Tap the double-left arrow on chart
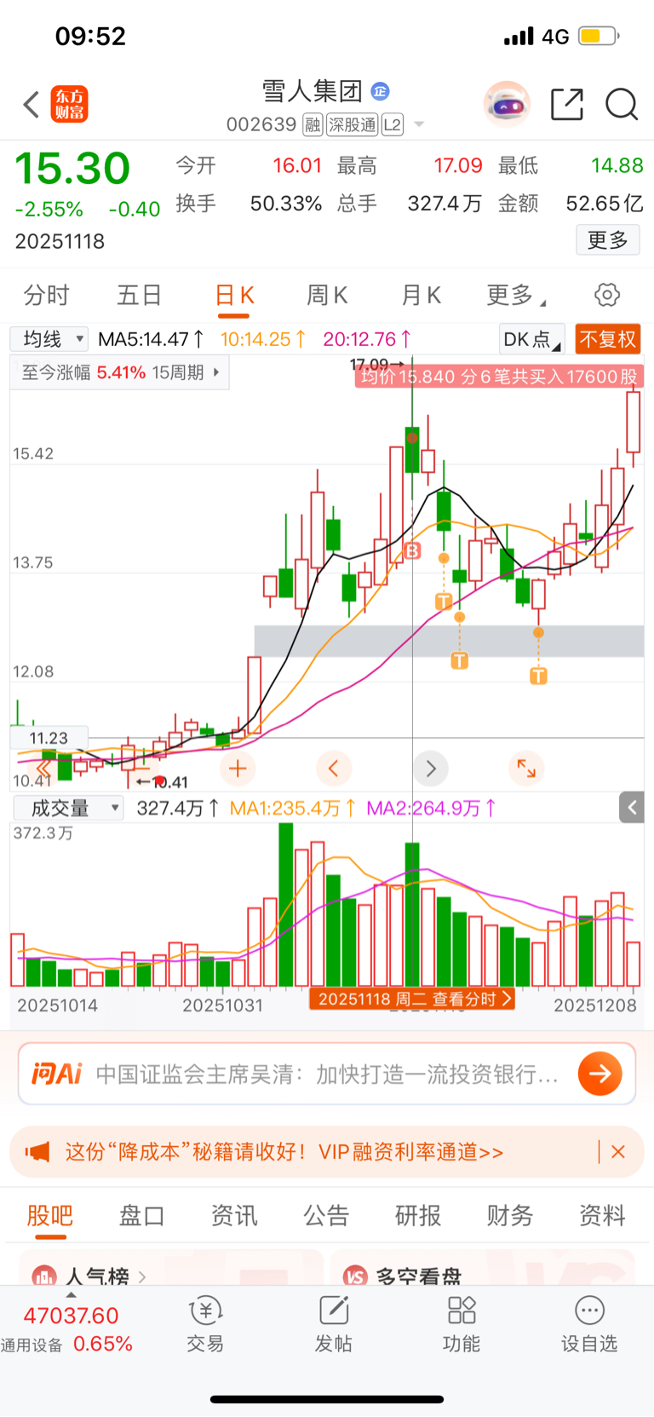The image size is (654, 1417). (x=43, y=769)
